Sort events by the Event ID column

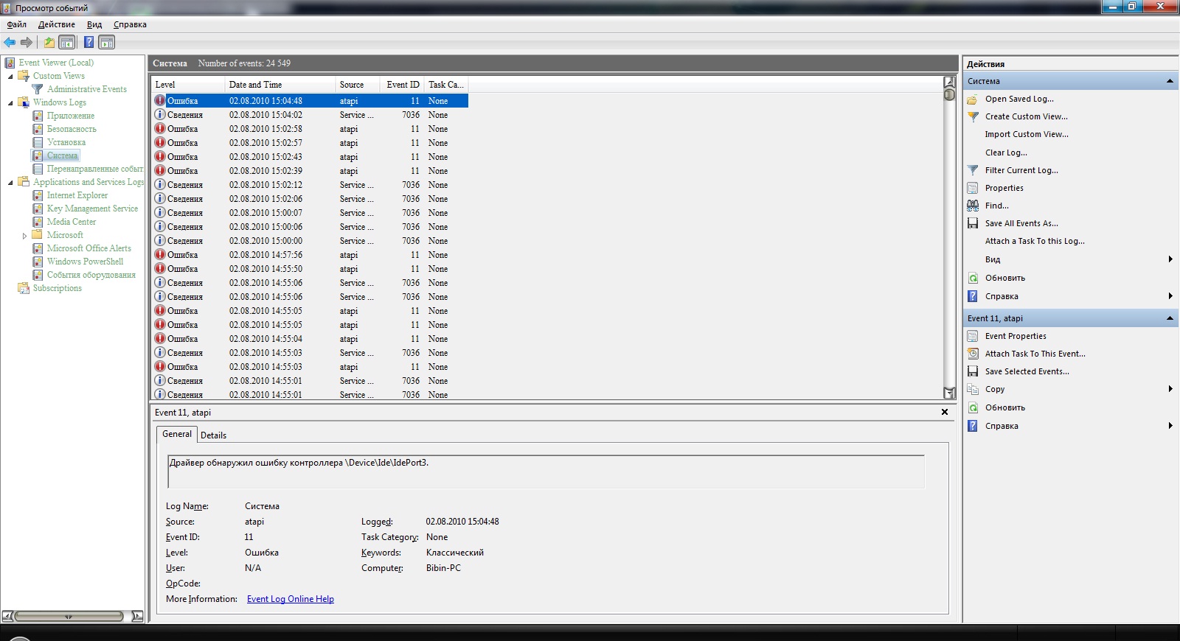[402, 85]
